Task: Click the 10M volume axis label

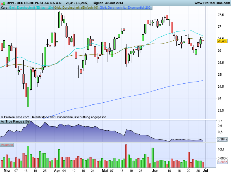Action: 221,149
